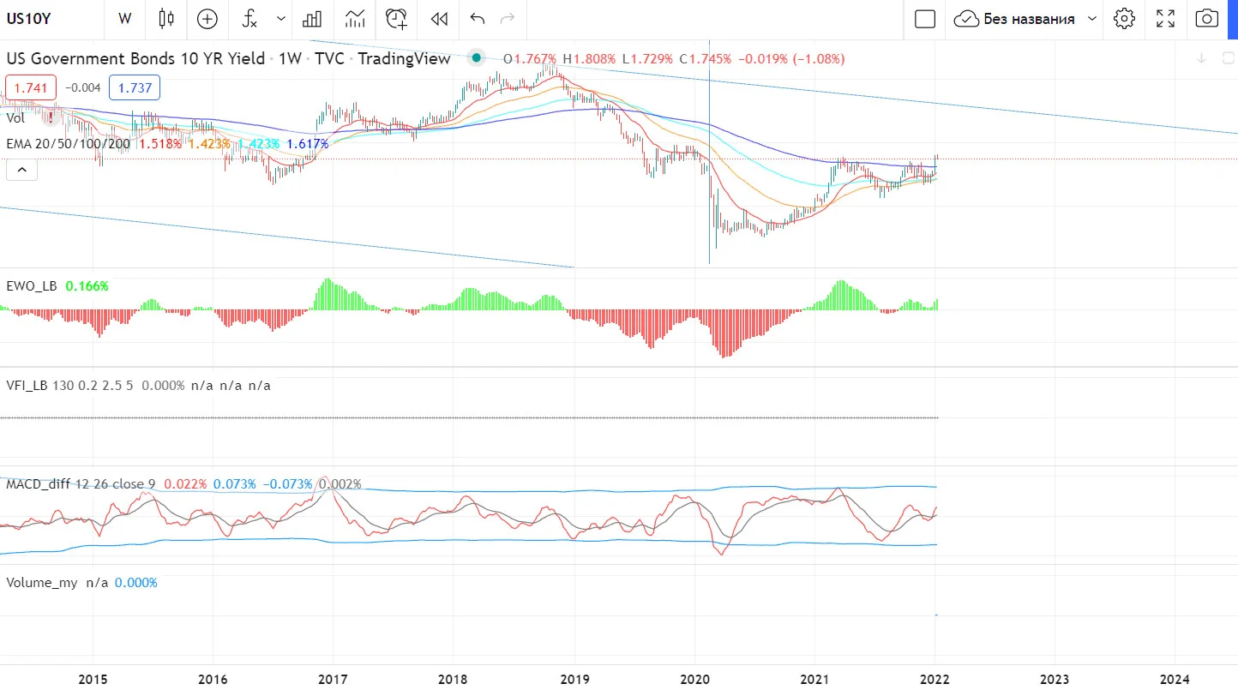Open the Без названия layout dropdown arrow
The height and width of the screenshot is (696, 1238).
(x=1091, y=18)
